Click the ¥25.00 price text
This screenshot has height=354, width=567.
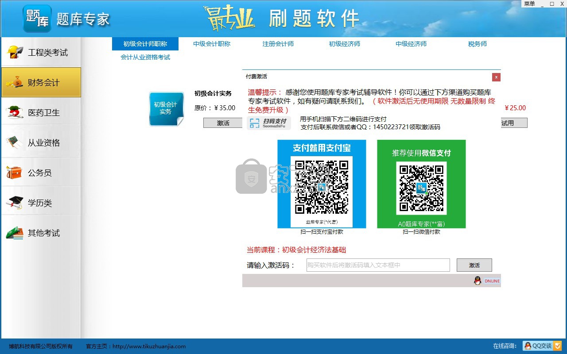point(515,108)
